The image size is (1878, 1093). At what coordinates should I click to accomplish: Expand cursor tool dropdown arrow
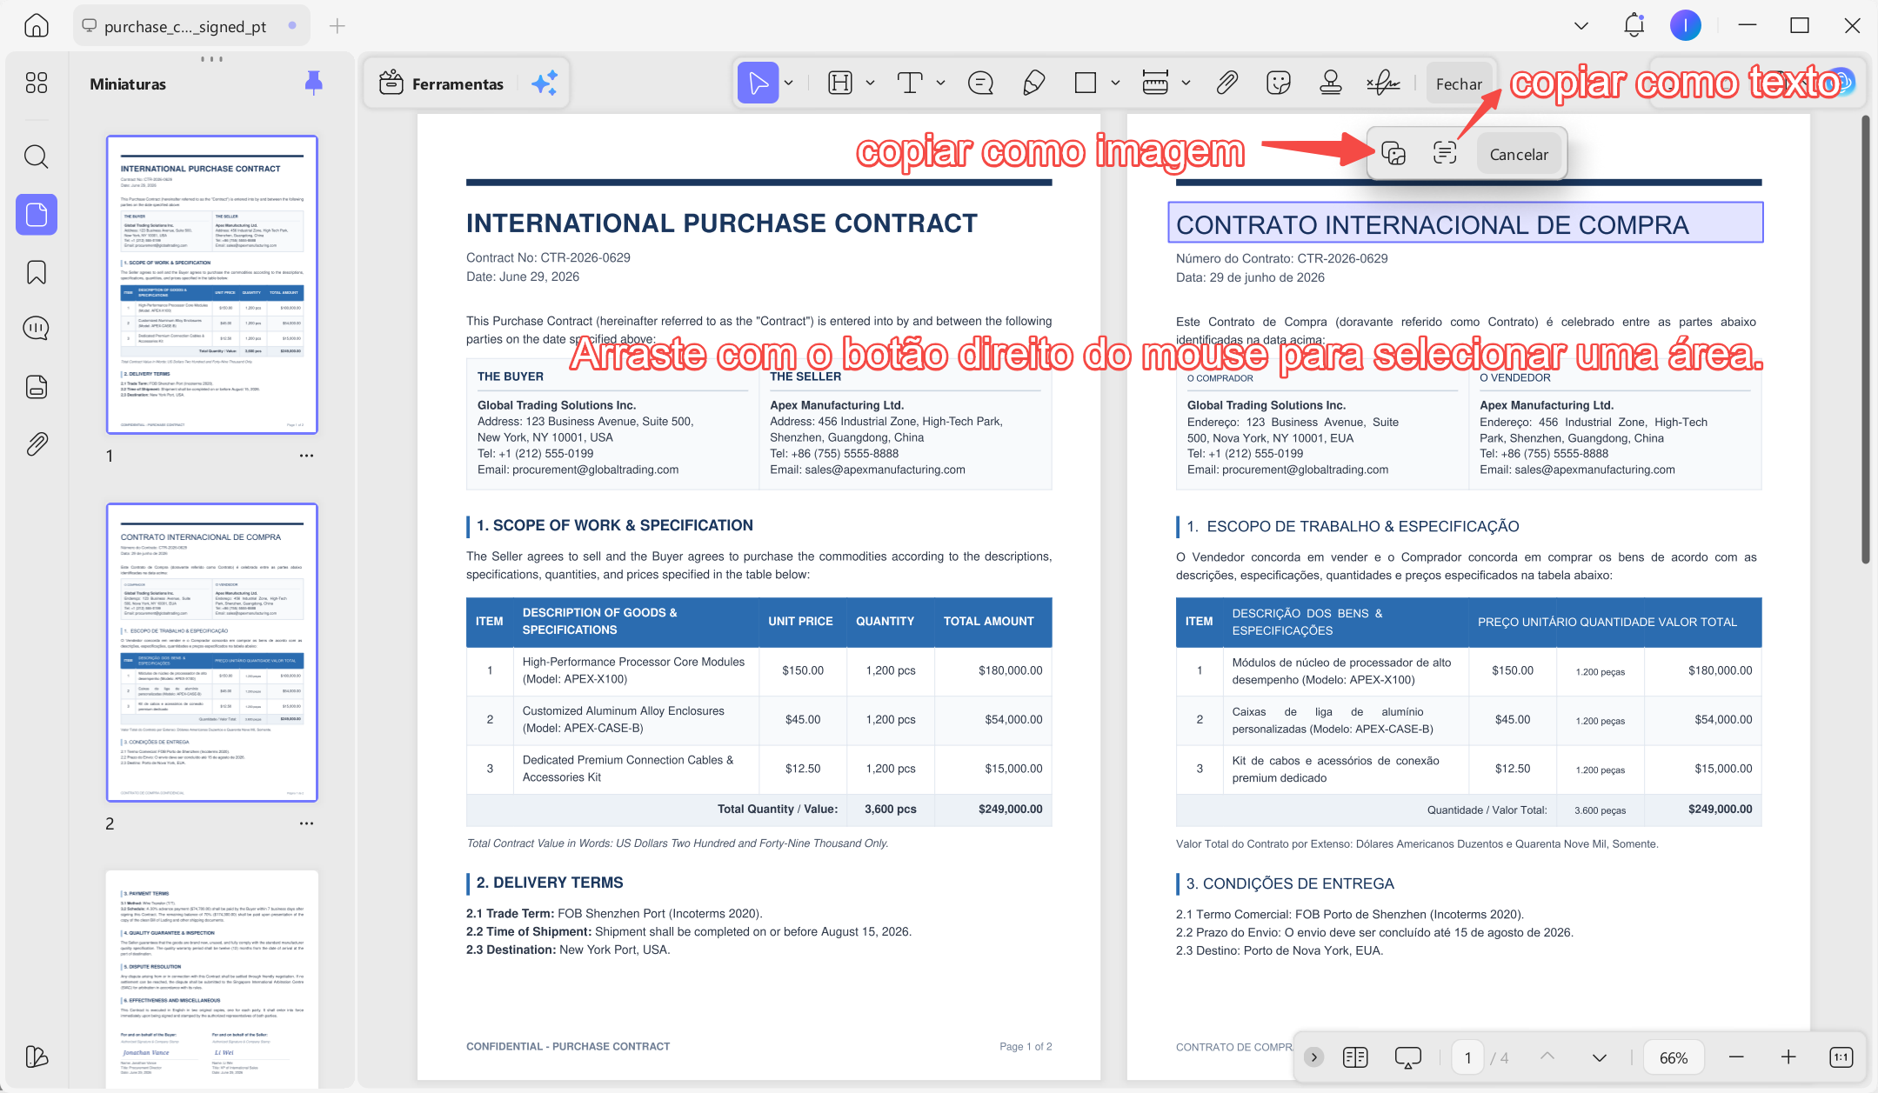(x=789, y=83)
